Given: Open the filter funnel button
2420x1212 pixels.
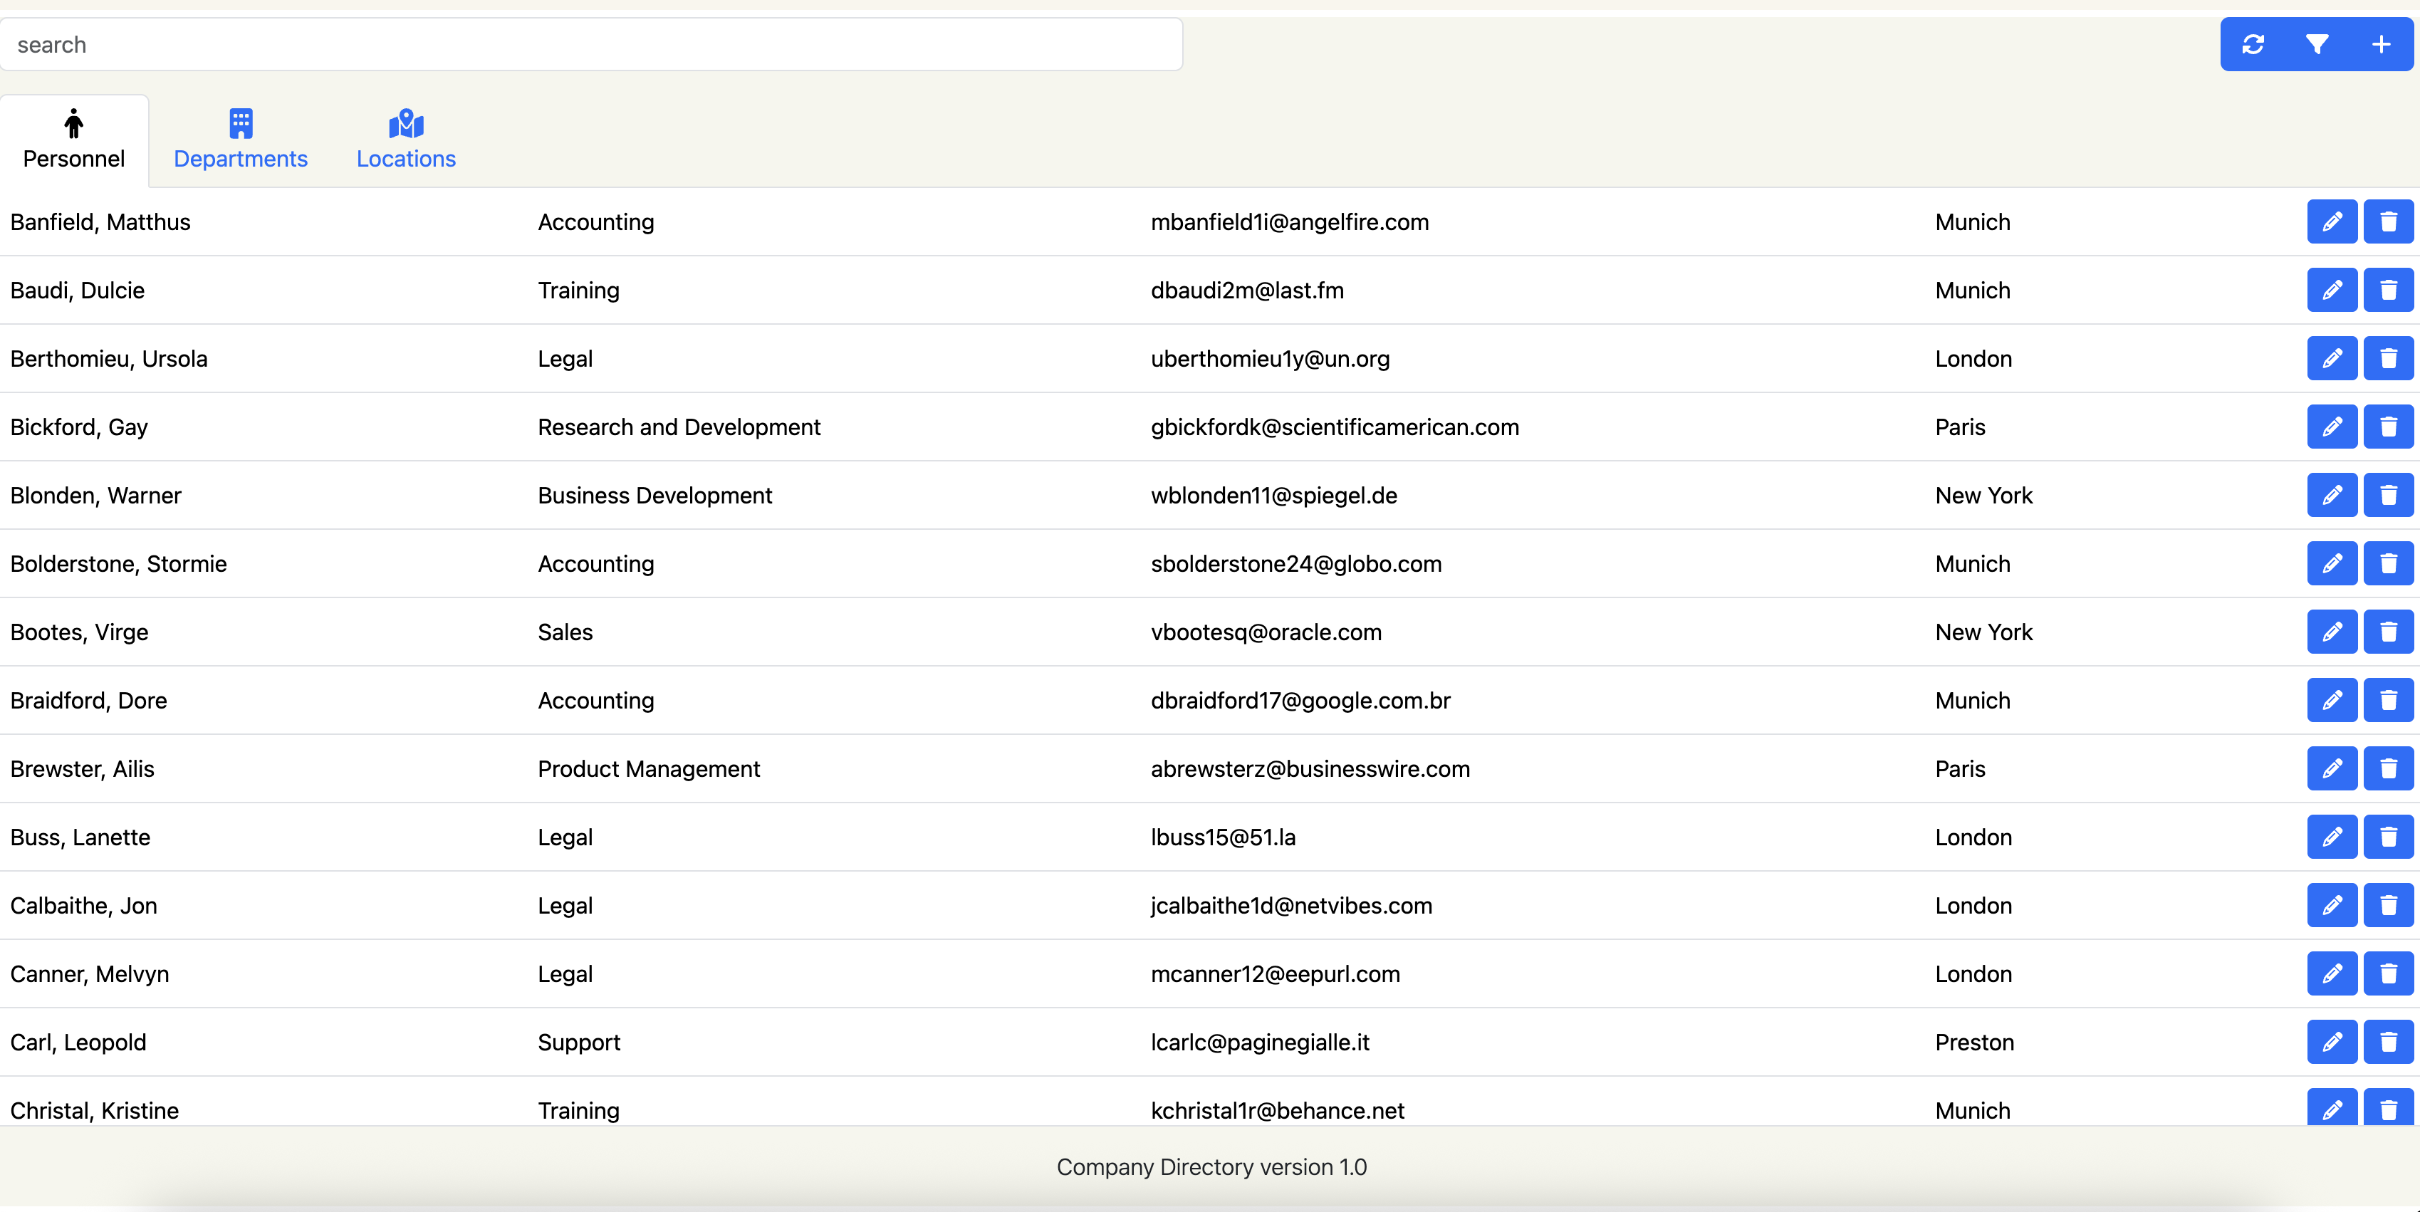Looking at the screenshot, I should (2317, 44).
